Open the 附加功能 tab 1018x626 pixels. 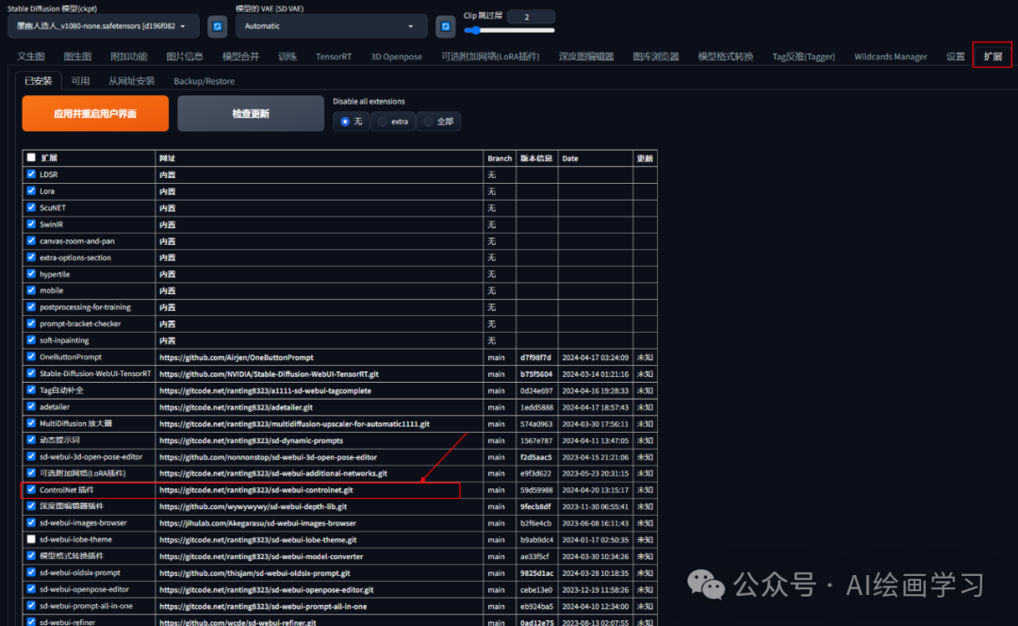pyautogui.click(x=128, y=57)
